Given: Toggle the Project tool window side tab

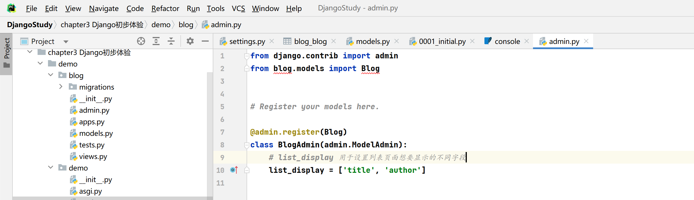Looking at the screenshot, I should (x=6, y=53).
